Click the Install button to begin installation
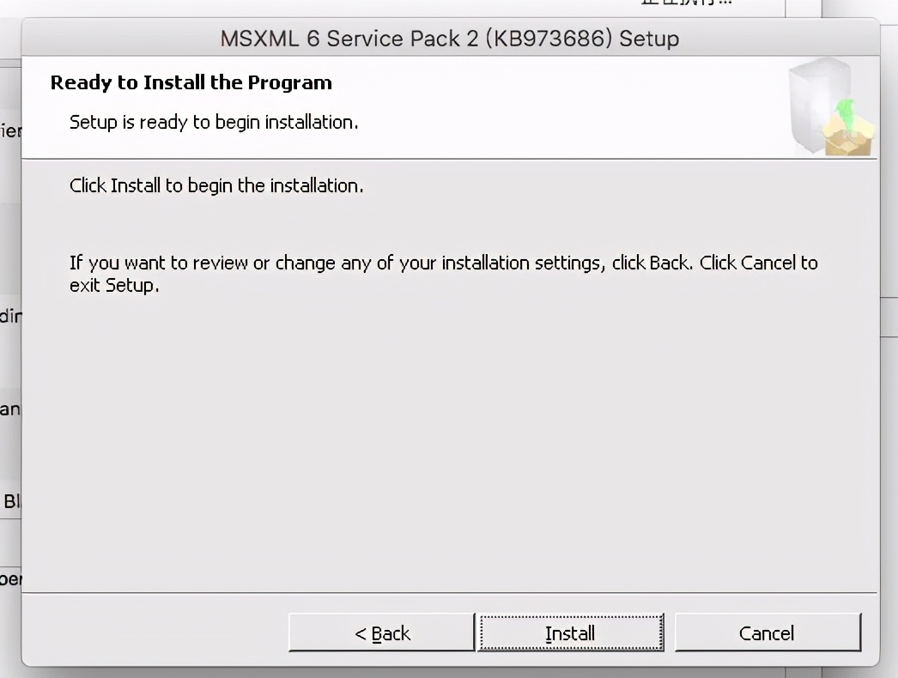Viewport: 898px width, 678px height. (x=570, y=633)
